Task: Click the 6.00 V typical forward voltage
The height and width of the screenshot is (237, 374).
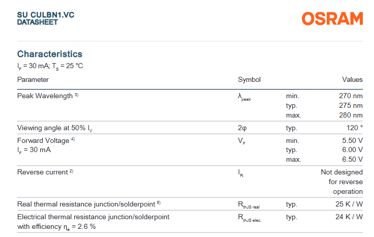Action: [353, 150]
